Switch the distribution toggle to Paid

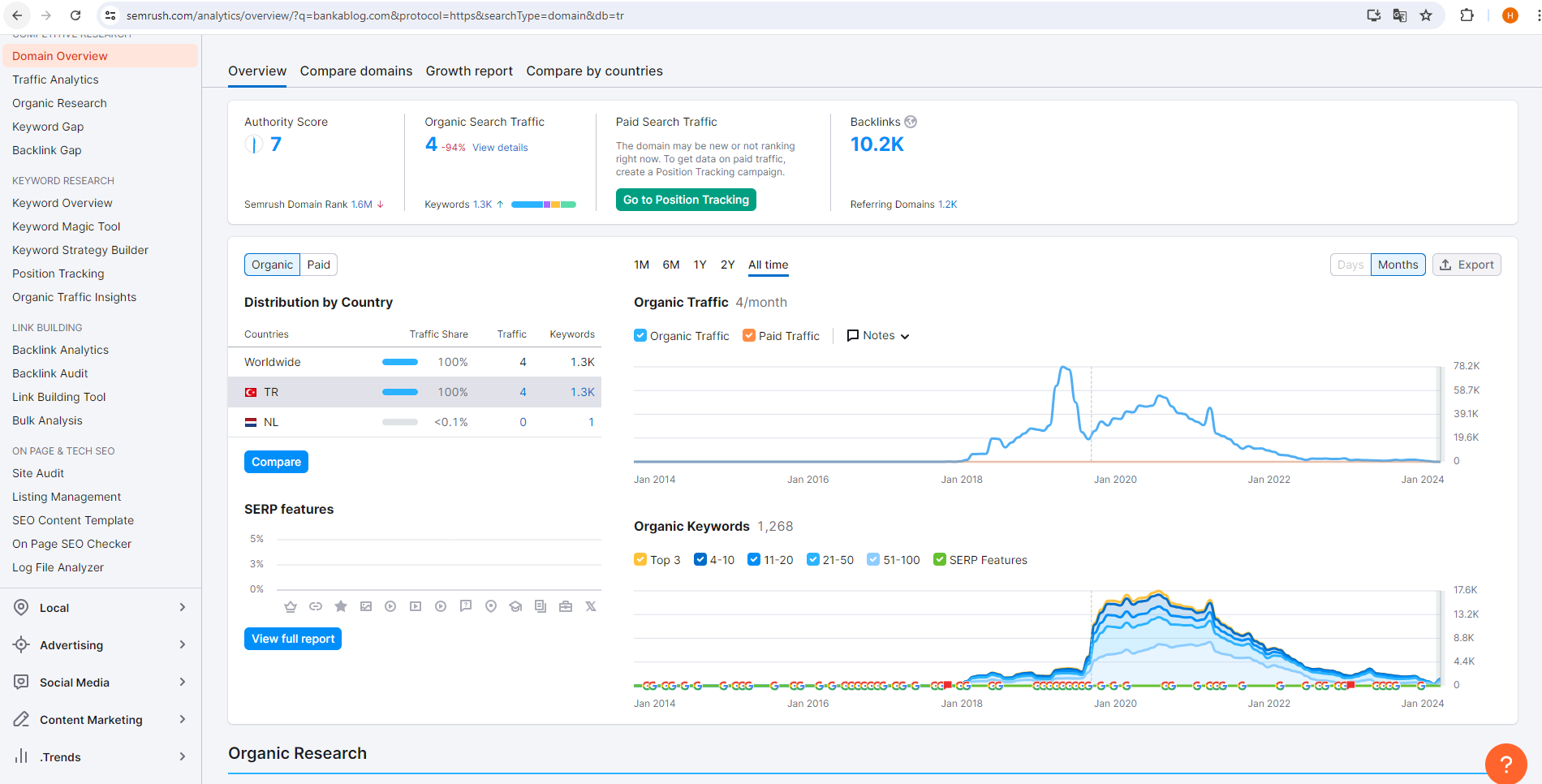coord(319,265)
